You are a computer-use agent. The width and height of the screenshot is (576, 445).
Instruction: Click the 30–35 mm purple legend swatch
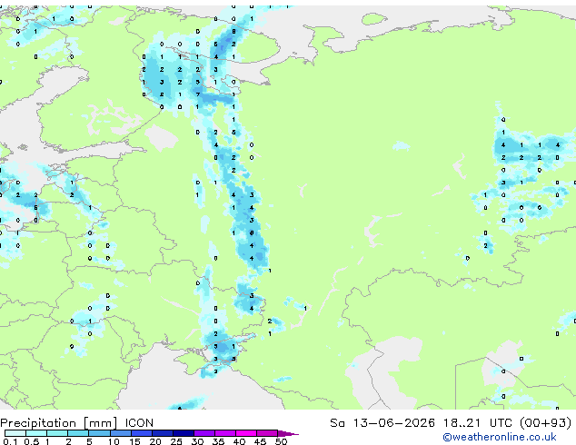[204, 433]
